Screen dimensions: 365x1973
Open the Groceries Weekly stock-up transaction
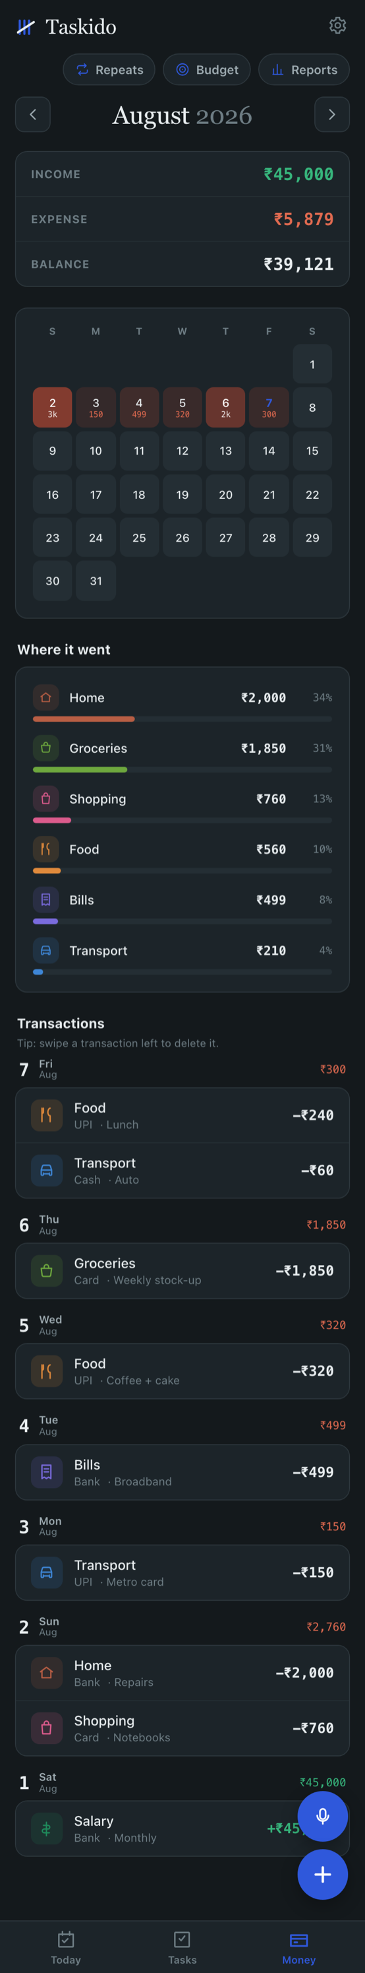click(x=182, y=1271)
